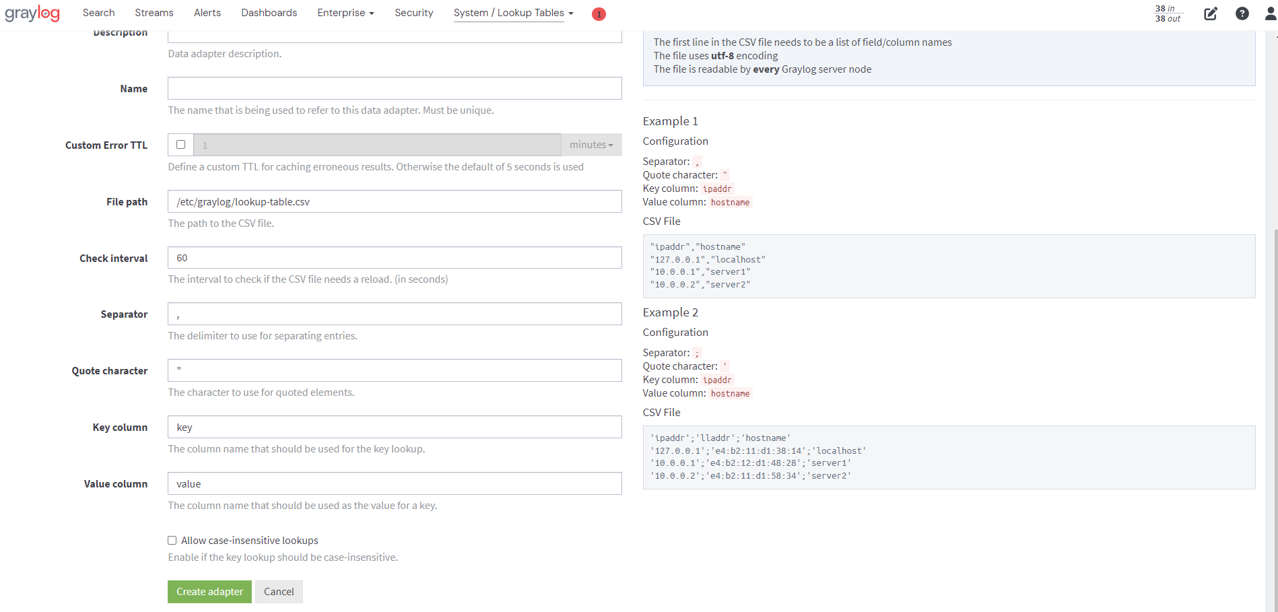Expand the Enterprise menu
Viewport: 1278px width, 612px height.
point(345,13)
